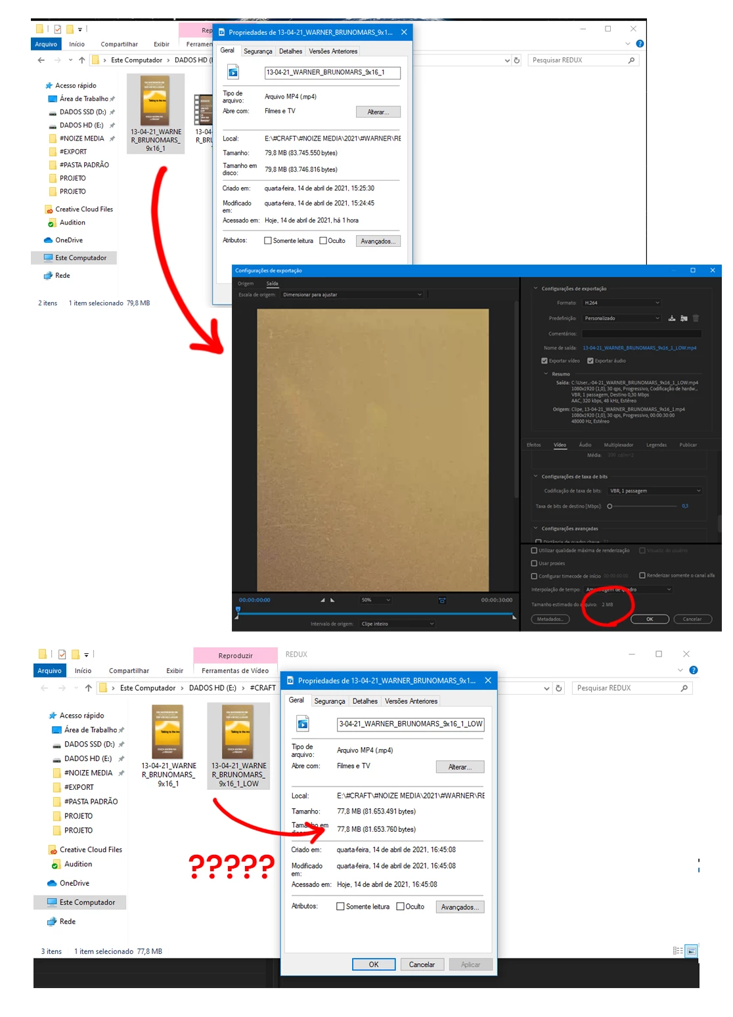Viewport: 733px width, 1017px height.
Task: Check Somente leitura in the LOW file properties dialog
Action: tap(340, 907)
